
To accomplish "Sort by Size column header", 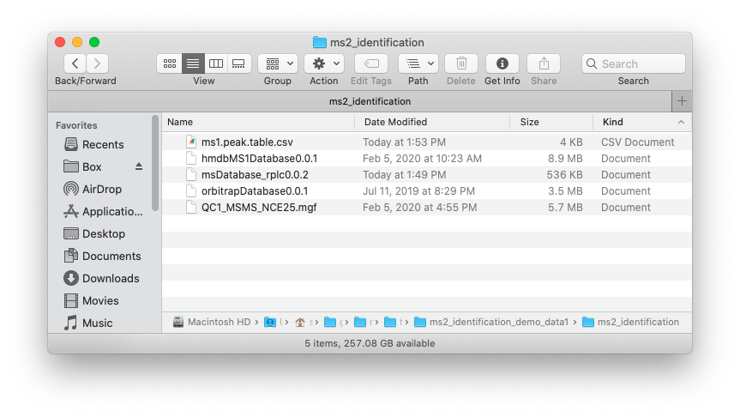I will (x=551, y=122).
